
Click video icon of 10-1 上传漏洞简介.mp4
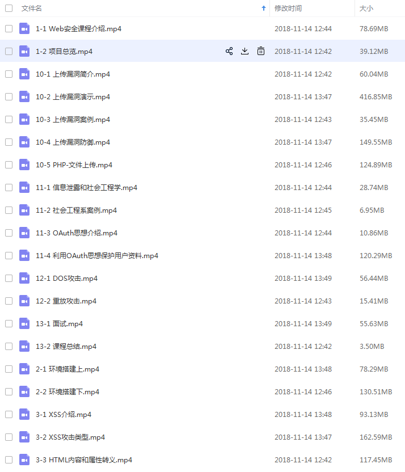click(x=24, y=74)
